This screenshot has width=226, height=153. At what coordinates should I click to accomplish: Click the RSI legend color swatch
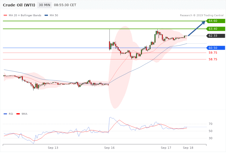tap(5, 114)
